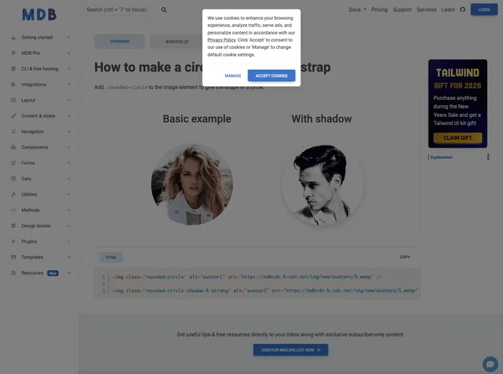Expand Content & styles chevron
The width and height of the screenshot is (503, 374).
[69, 116]
